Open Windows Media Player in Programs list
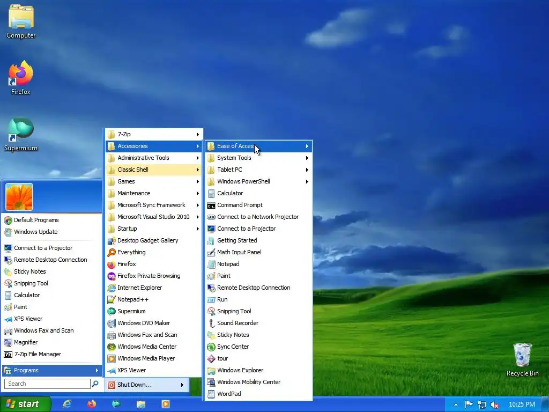The image size is (549, 412). (x=154, y=358)
